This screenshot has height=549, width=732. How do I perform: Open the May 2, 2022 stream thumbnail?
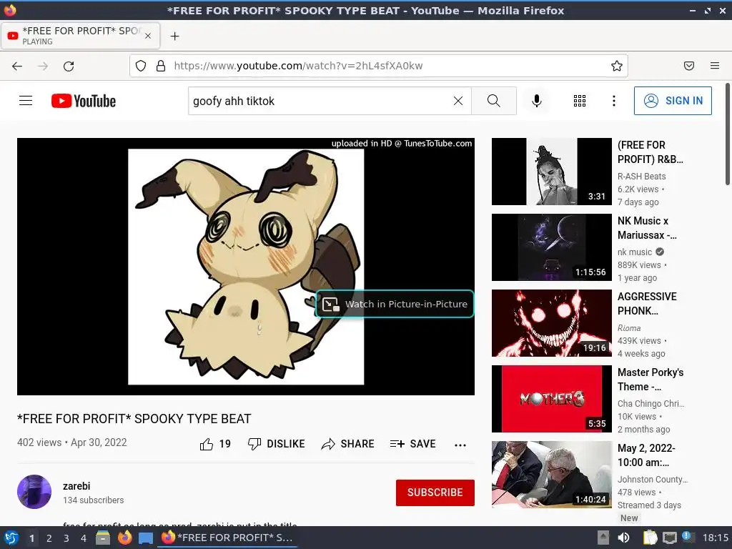point(551,475)
